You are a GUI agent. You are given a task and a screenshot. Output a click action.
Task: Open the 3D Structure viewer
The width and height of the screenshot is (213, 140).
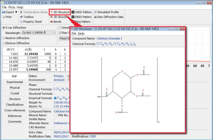[59, 17]
